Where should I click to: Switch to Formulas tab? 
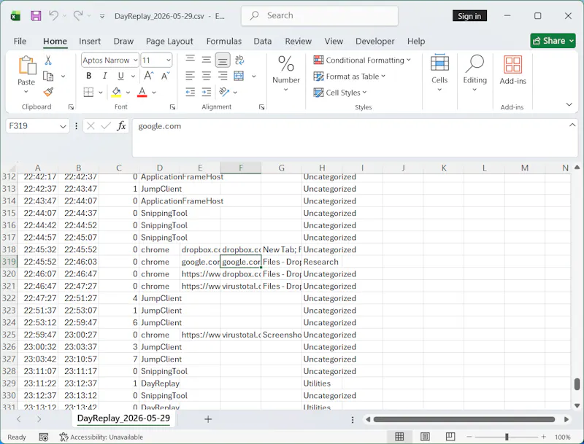[x=224, y=42]
